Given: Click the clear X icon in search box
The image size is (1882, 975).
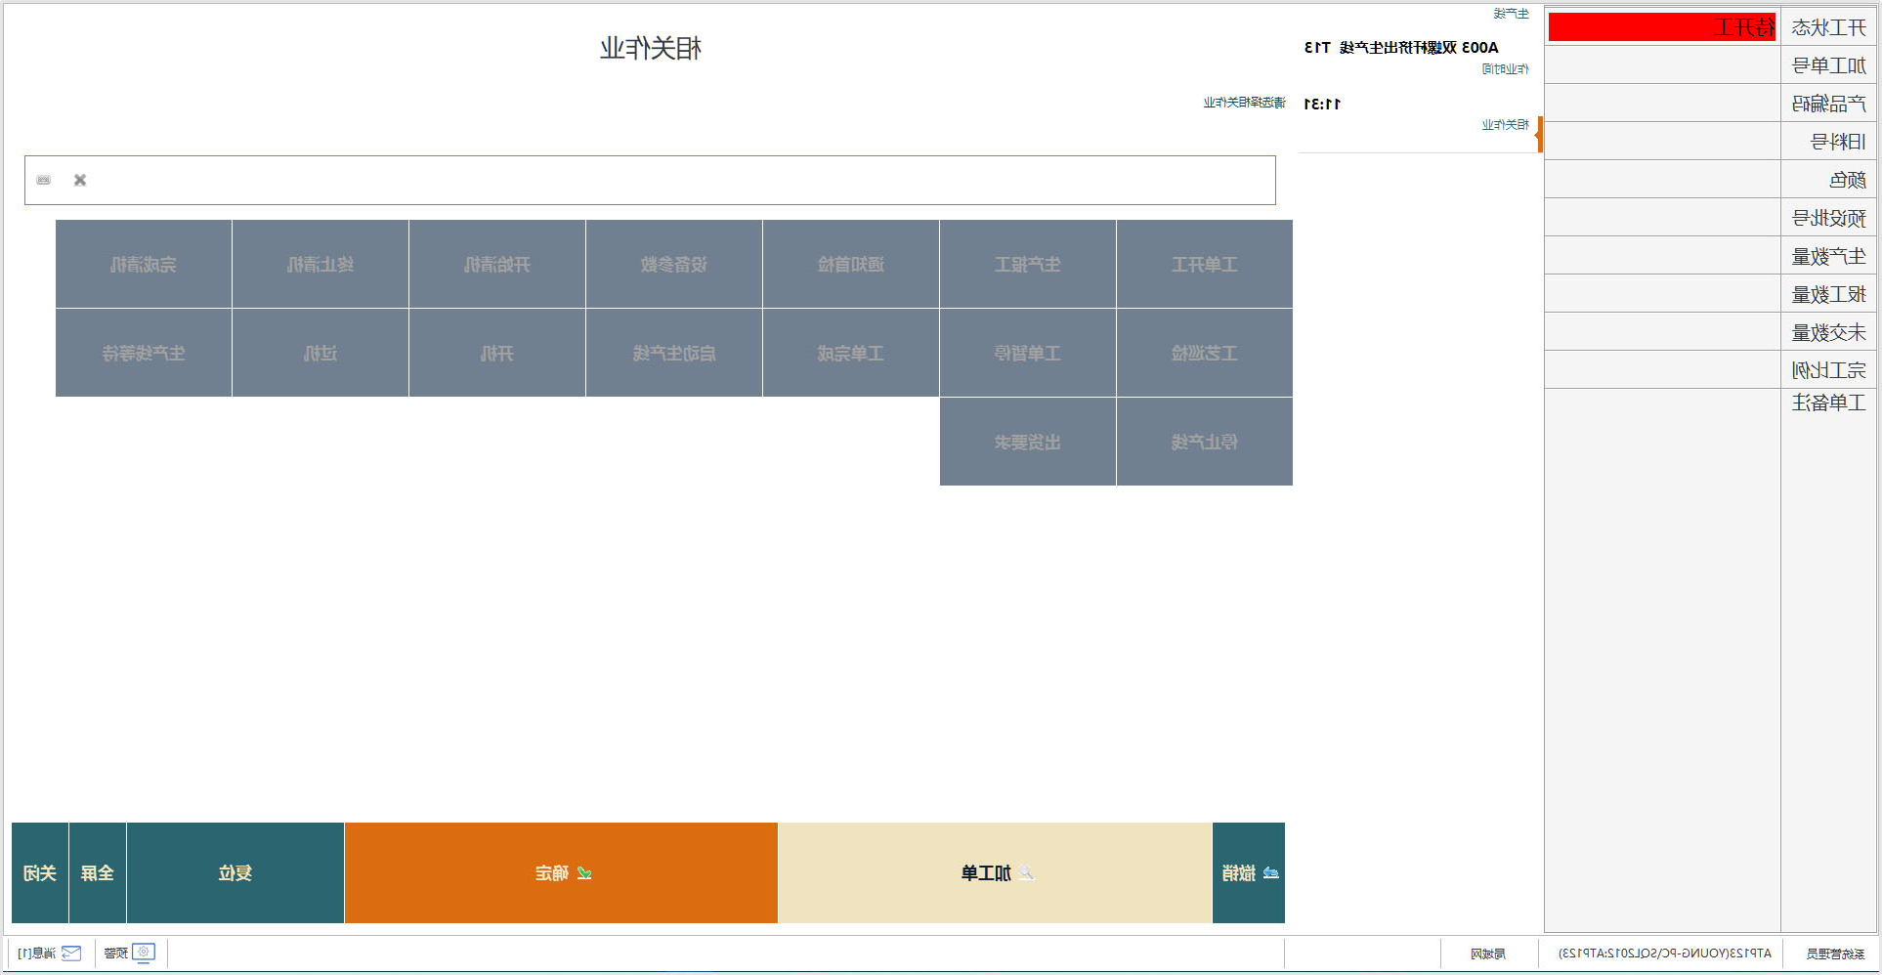Looking at the screenshot, I should [x=80, y=180].
